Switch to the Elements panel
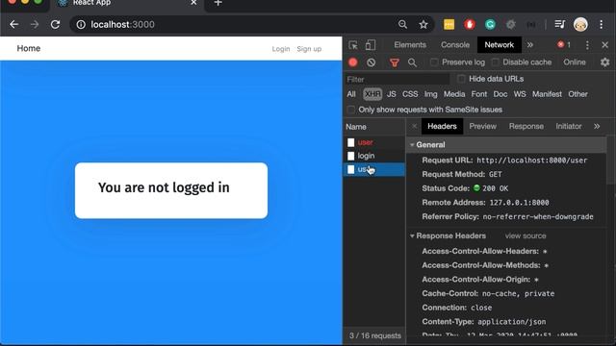Viewport: 616px width, 346px height. tap(410, 45)
